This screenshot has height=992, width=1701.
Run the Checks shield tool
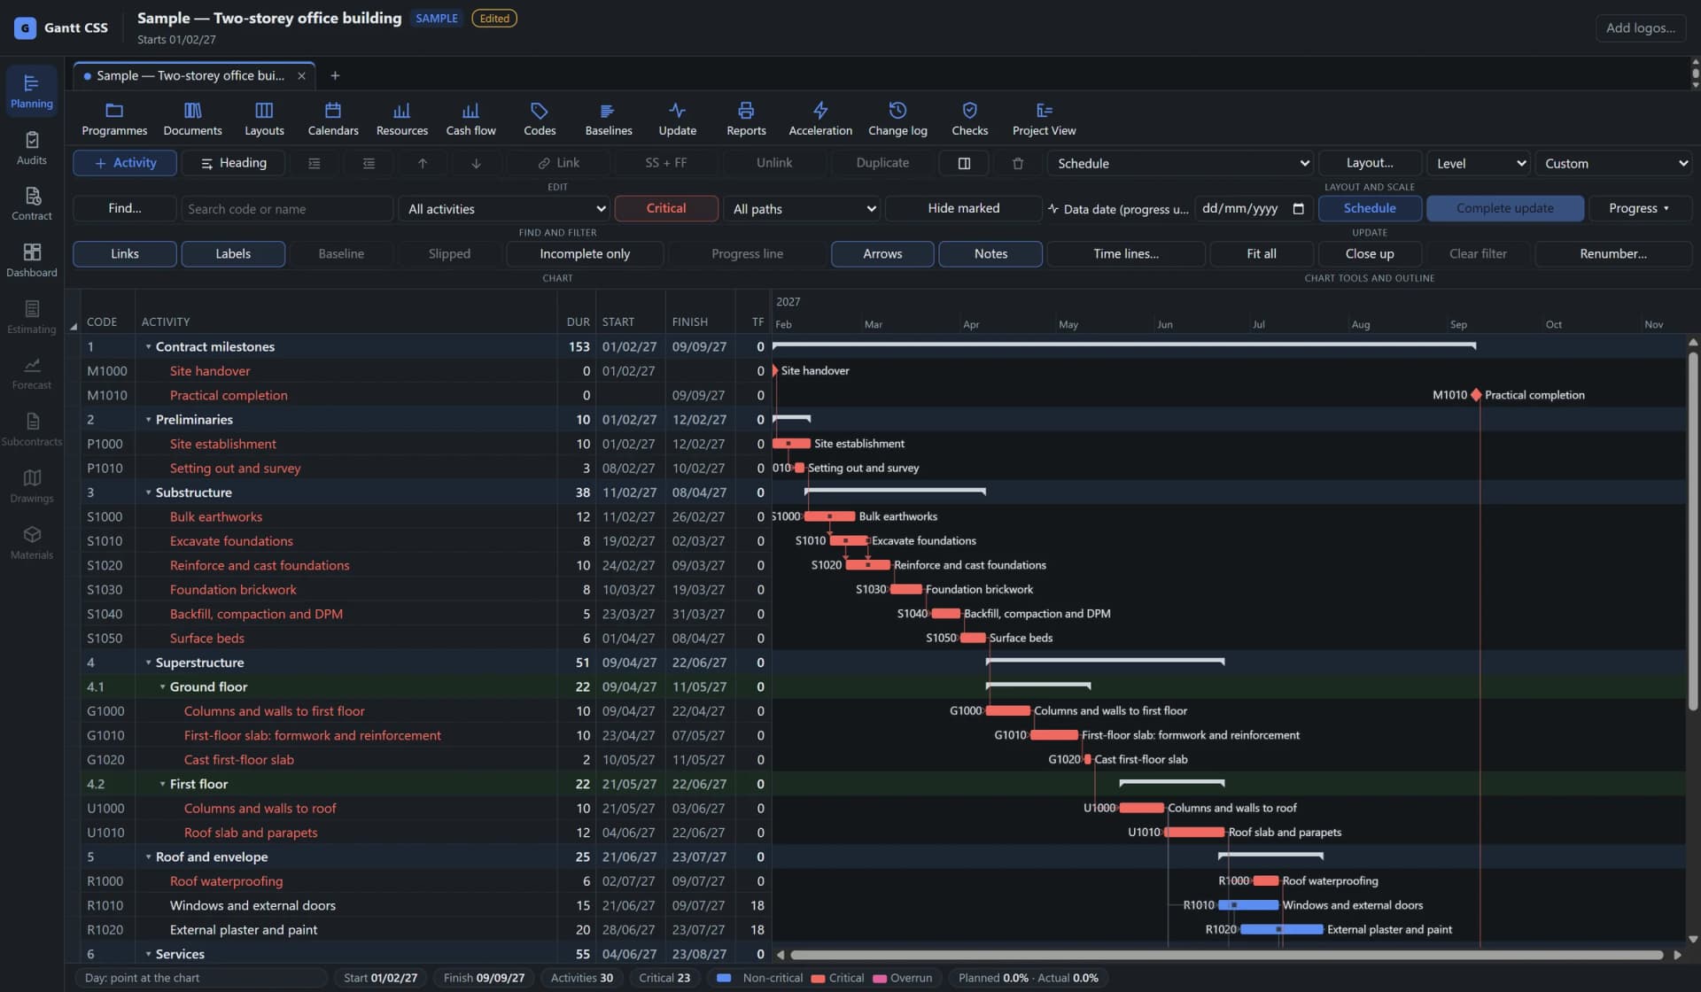[x=969, y=119]
